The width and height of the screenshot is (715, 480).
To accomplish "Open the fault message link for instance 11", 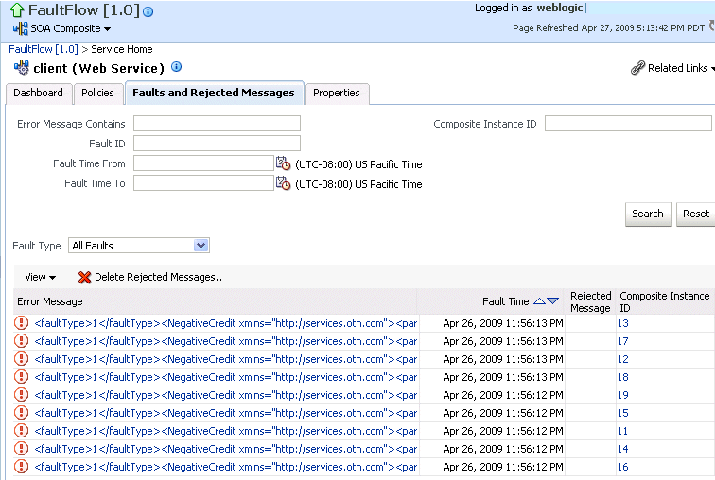I will tap(226, 431).
